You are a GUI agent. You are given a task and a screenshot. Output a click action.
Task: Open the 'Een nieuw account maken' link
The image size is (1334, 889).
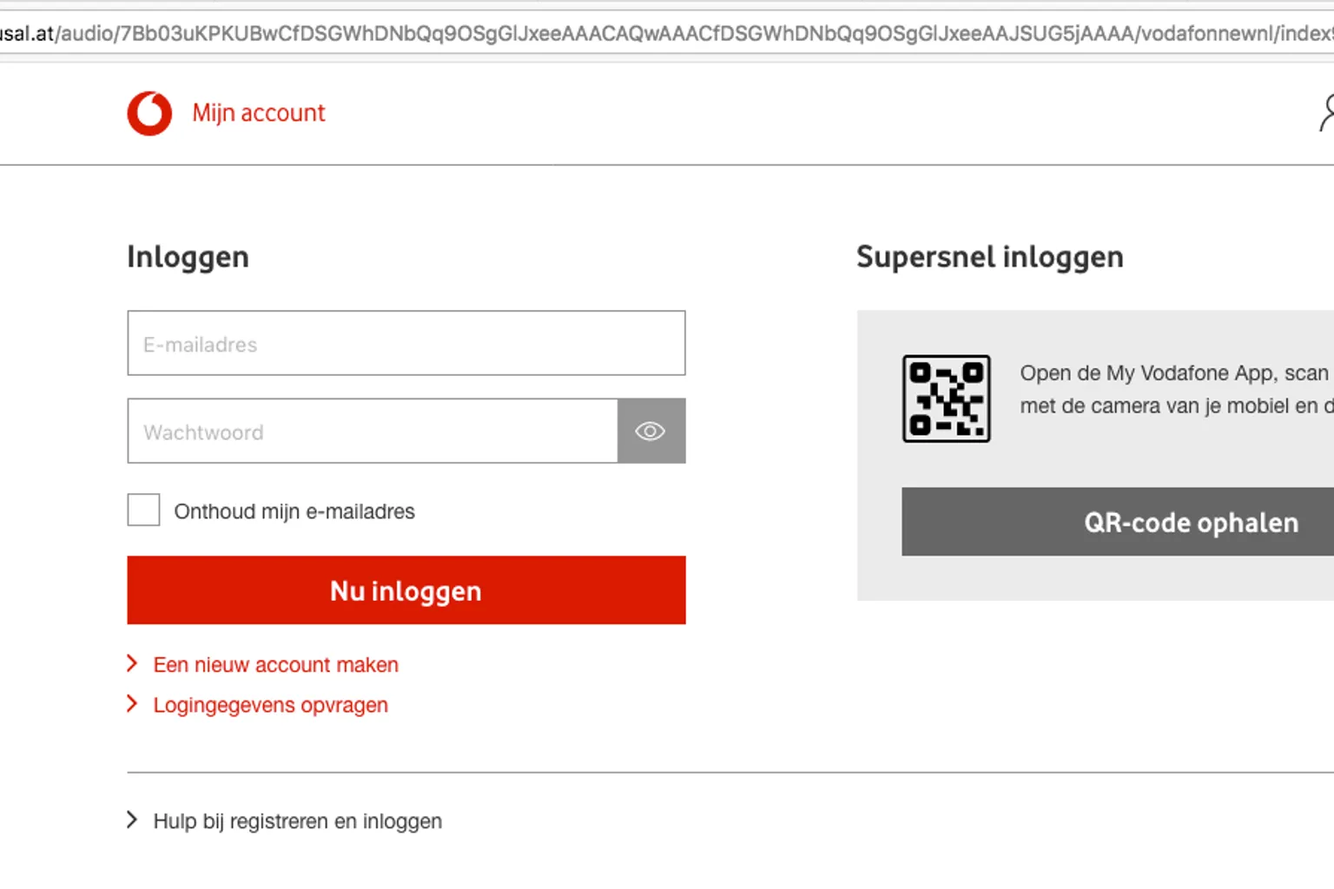(x=275, y=665)
